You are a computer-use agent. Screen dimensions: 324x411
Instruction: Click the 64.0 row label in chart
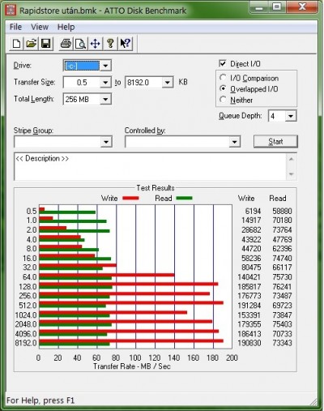tap(29, 277)
